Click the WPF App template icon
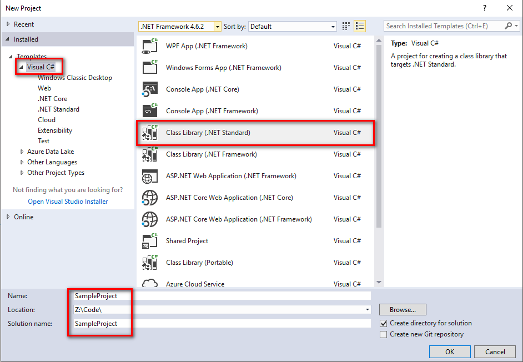The width and height of the screenshot is (523, 362). tap(150, 46)
